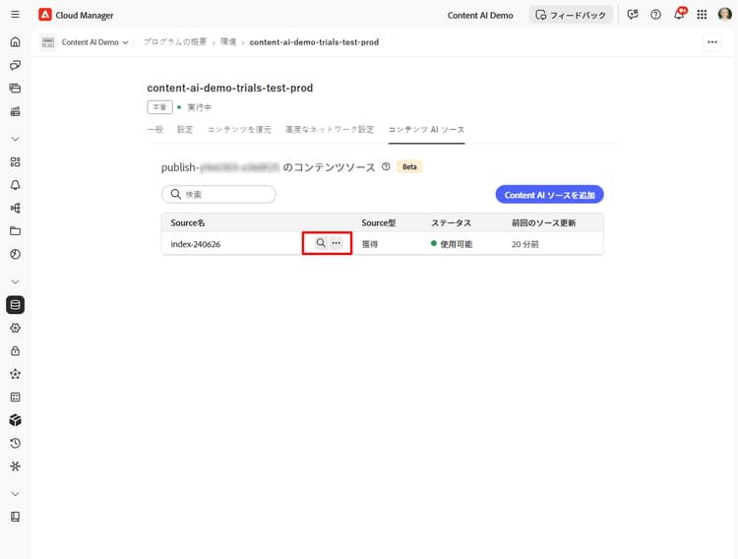Switch to the コンテンツを復元 tab
This screenshot has height=559, width=738.
click(x=239, y=130)
